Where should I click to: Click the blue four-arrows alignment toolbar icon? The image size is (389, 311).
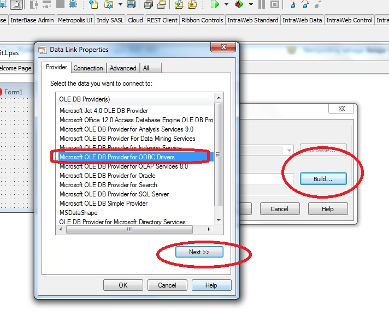(73, 4)
